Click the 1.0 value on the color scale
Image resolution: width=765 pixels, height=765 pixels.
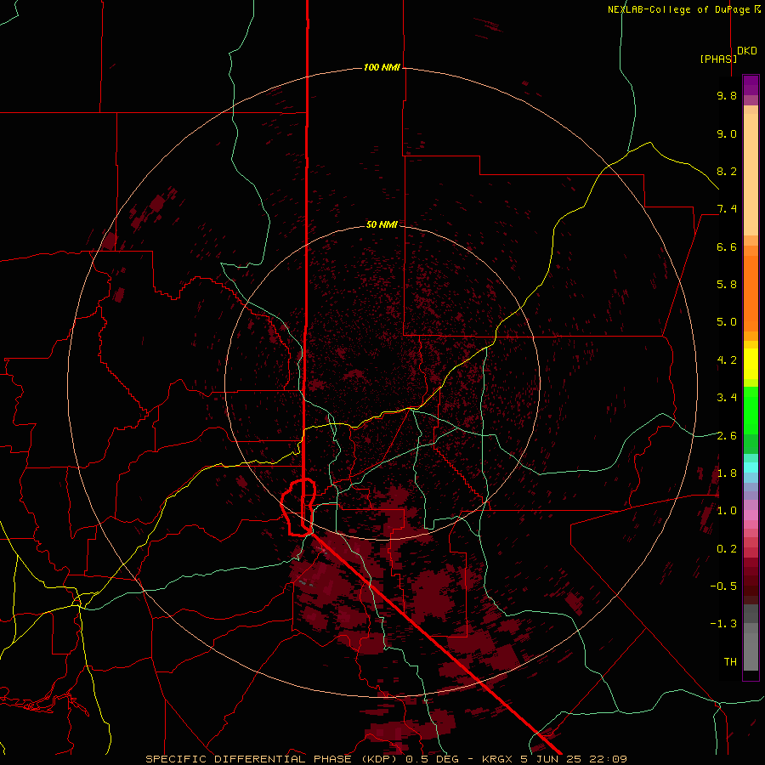(x=727, y=510)
